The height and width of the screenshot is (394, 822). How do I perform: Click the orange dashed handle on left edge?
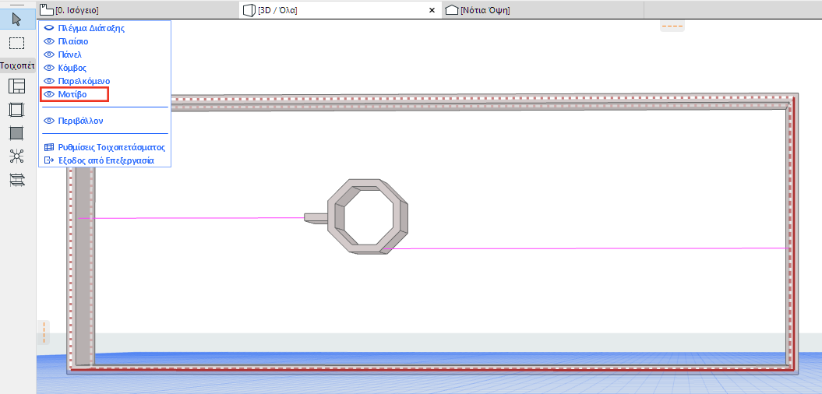coord(44,332)
